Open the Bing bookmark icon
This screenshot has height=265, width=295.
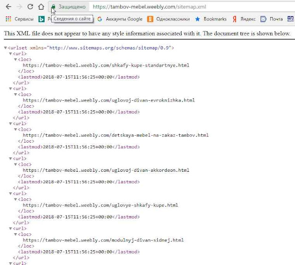pos(41,19)
